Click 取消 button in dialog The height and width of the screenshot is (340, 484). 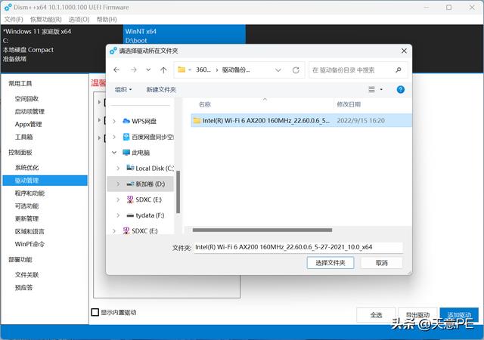[x=381, y=263]
